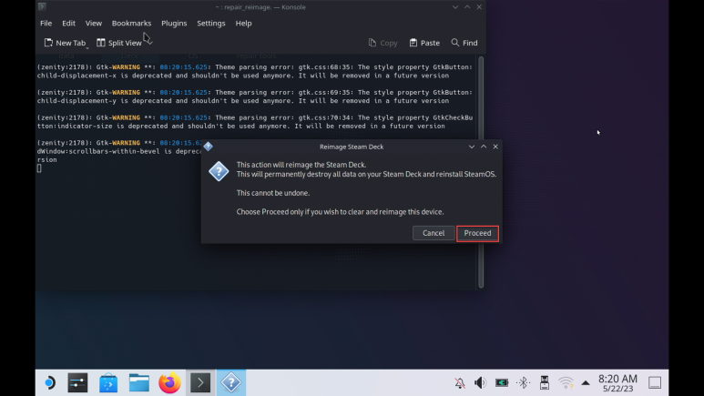This screenshot has width=704, height=396.
Task: Open the Help menu in Konsole
Action: [243, 24]
